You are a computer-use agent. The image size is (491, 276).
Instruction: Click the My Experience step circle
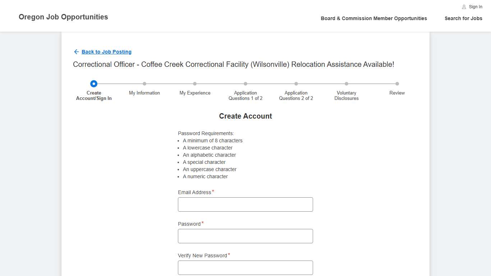pos(195,83)
